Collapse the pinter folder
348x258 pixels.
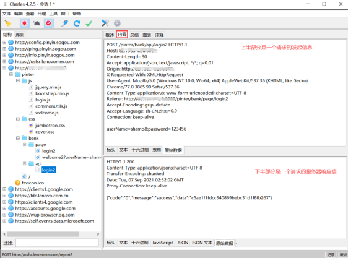(x=11, y=74)
